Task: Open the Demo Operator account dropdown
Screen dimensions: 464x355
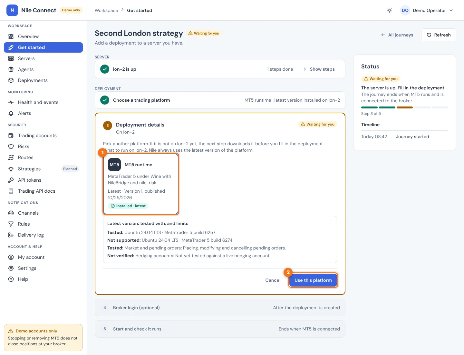Action: (x=427, y=10)
